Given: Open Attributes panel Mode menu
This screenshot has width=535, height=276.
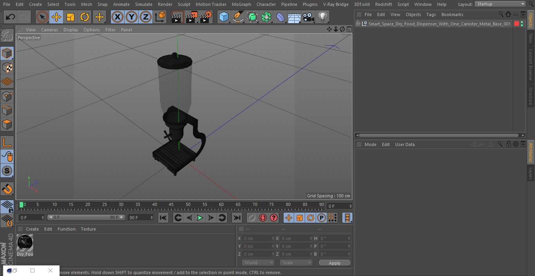Looking at the screenshot, I should tap(370, 144).
